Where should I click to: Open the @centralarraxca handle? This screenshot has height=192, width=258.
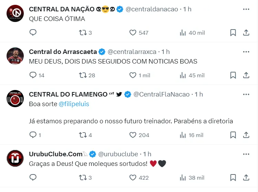click(x=132, y=52)
